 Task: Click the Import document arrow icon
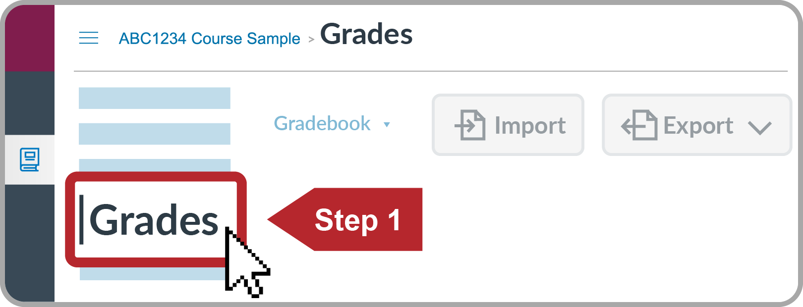pyautogui.click(x=470, y=125)
